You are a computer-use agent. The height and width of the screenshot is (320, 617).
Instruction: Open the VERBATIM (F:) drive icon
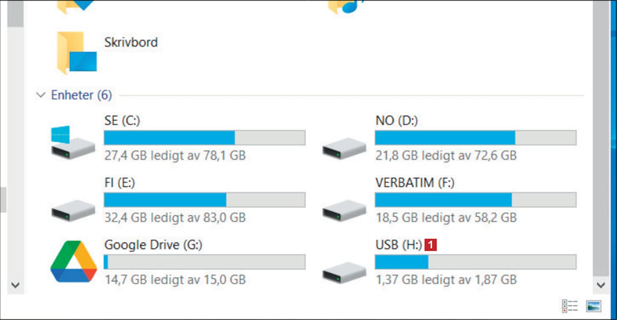pos(344,210)
